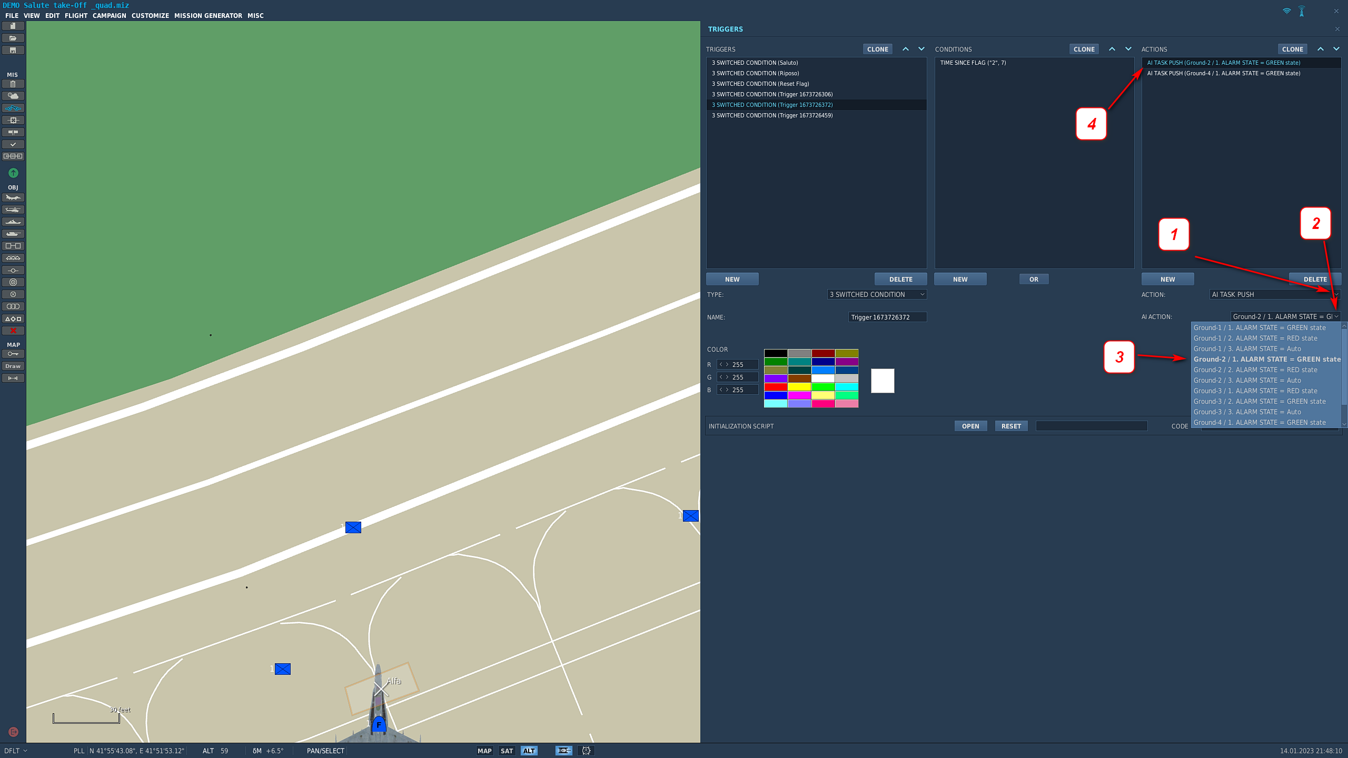1348x758 pixels.
Task: Select the ground vehicle tank tool
Action: point(13,234)
